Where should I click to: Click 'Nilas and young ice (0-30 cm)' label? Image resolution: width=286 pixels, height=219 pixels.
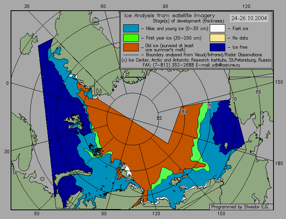(x=177, y=29)
